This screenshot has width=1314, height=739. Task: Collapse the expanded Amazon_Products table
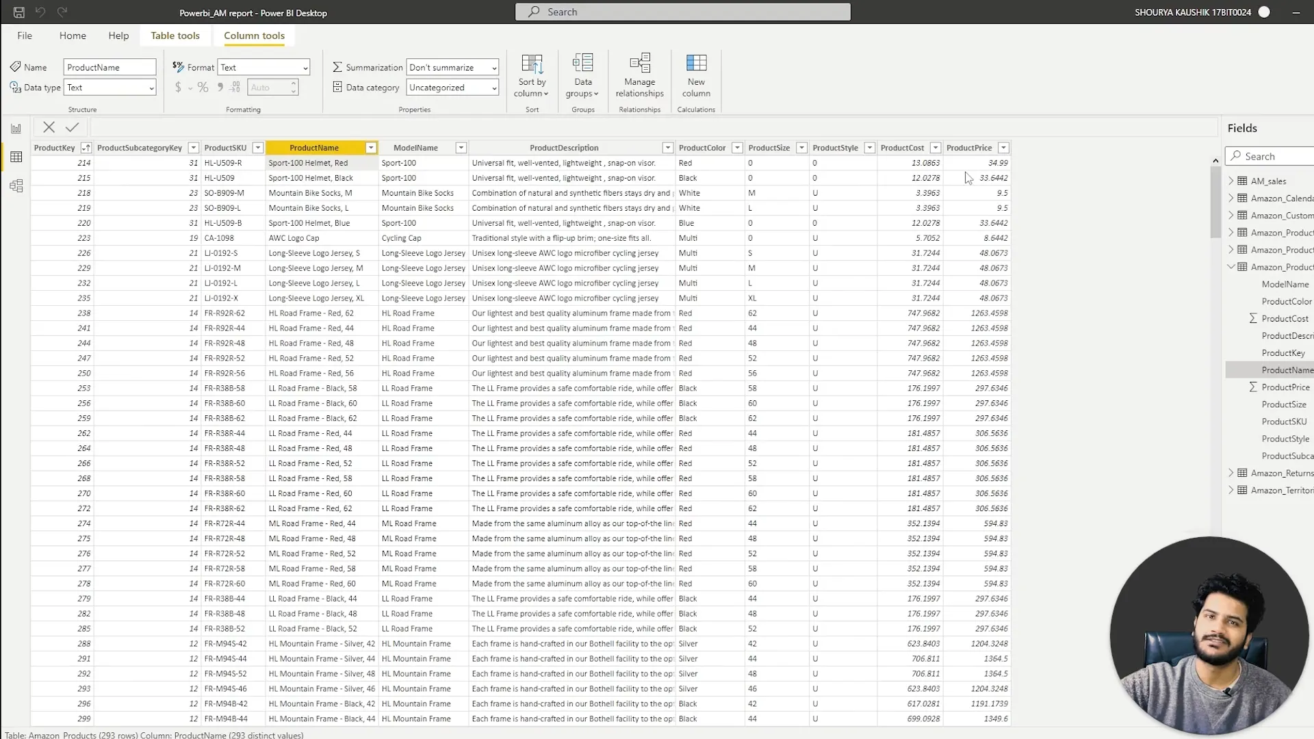pyautogui.click(x=1231, y=267)
